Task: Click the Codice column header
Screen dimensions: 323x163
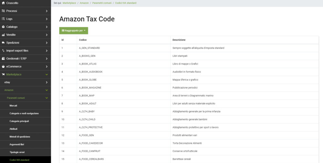Action: tap(83, 40)
